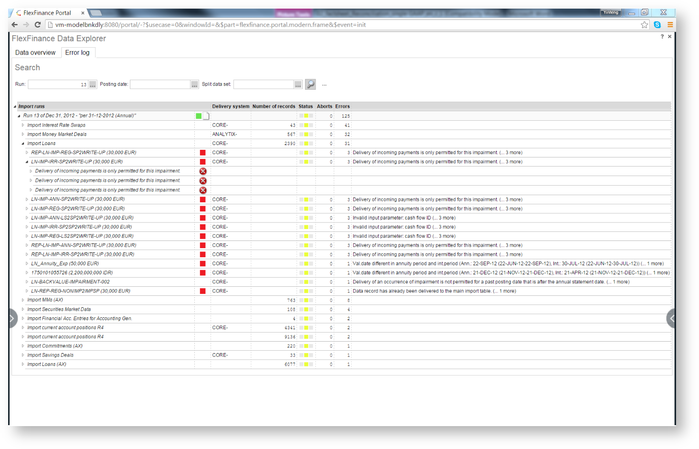Viewport: 699px width, 449px height.
Task: Click the magnifying glass search icon
Action: [310, 84]
